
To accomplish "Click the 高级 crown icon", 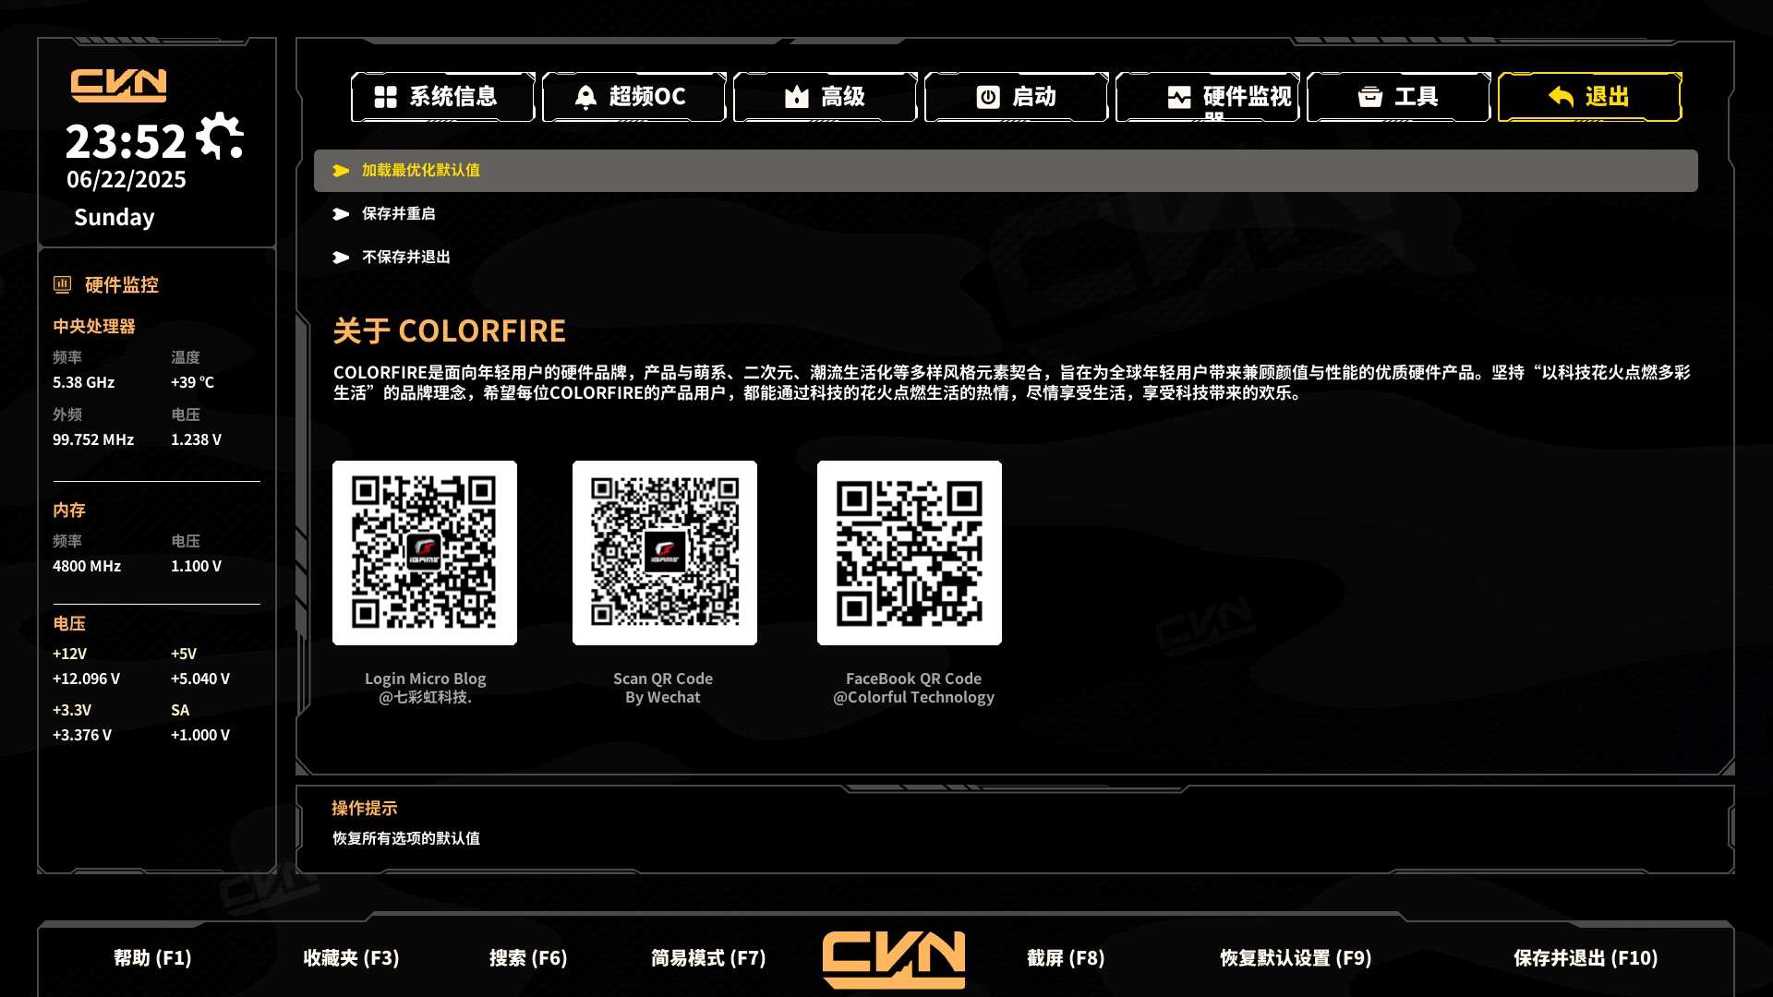I will pos(796,97).
